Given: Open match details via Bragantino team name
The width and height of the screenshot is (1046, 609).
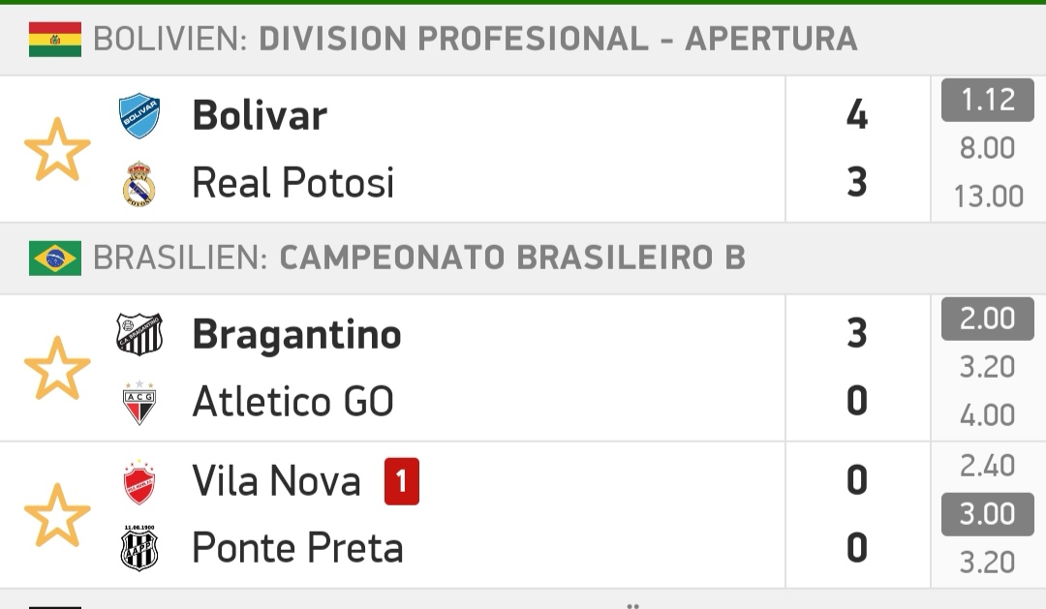Looking at the screenshot, I should 297,334.
